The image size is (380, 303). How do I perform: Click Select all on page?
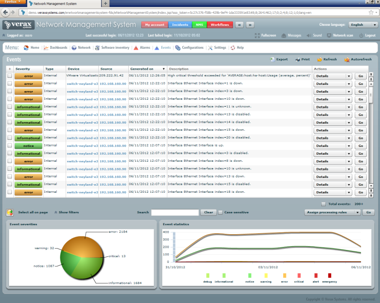tap(33, 212)
